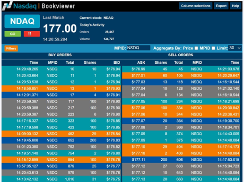The height and width of the screenshot is (182, 244).
Task: Click buy order time 14:12:01.371
Action: [x=27, y=95]
